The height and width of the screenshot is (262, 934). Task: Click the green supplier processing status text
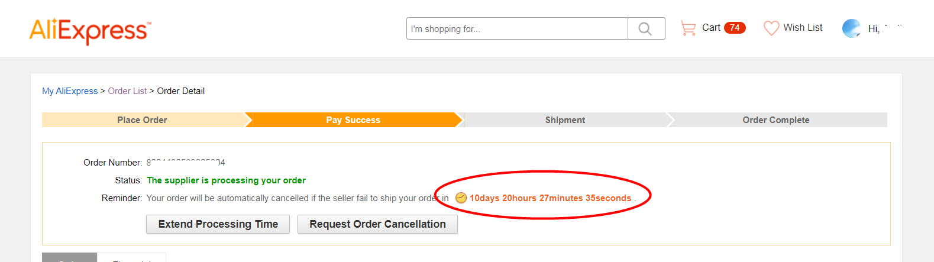point(226,180)
